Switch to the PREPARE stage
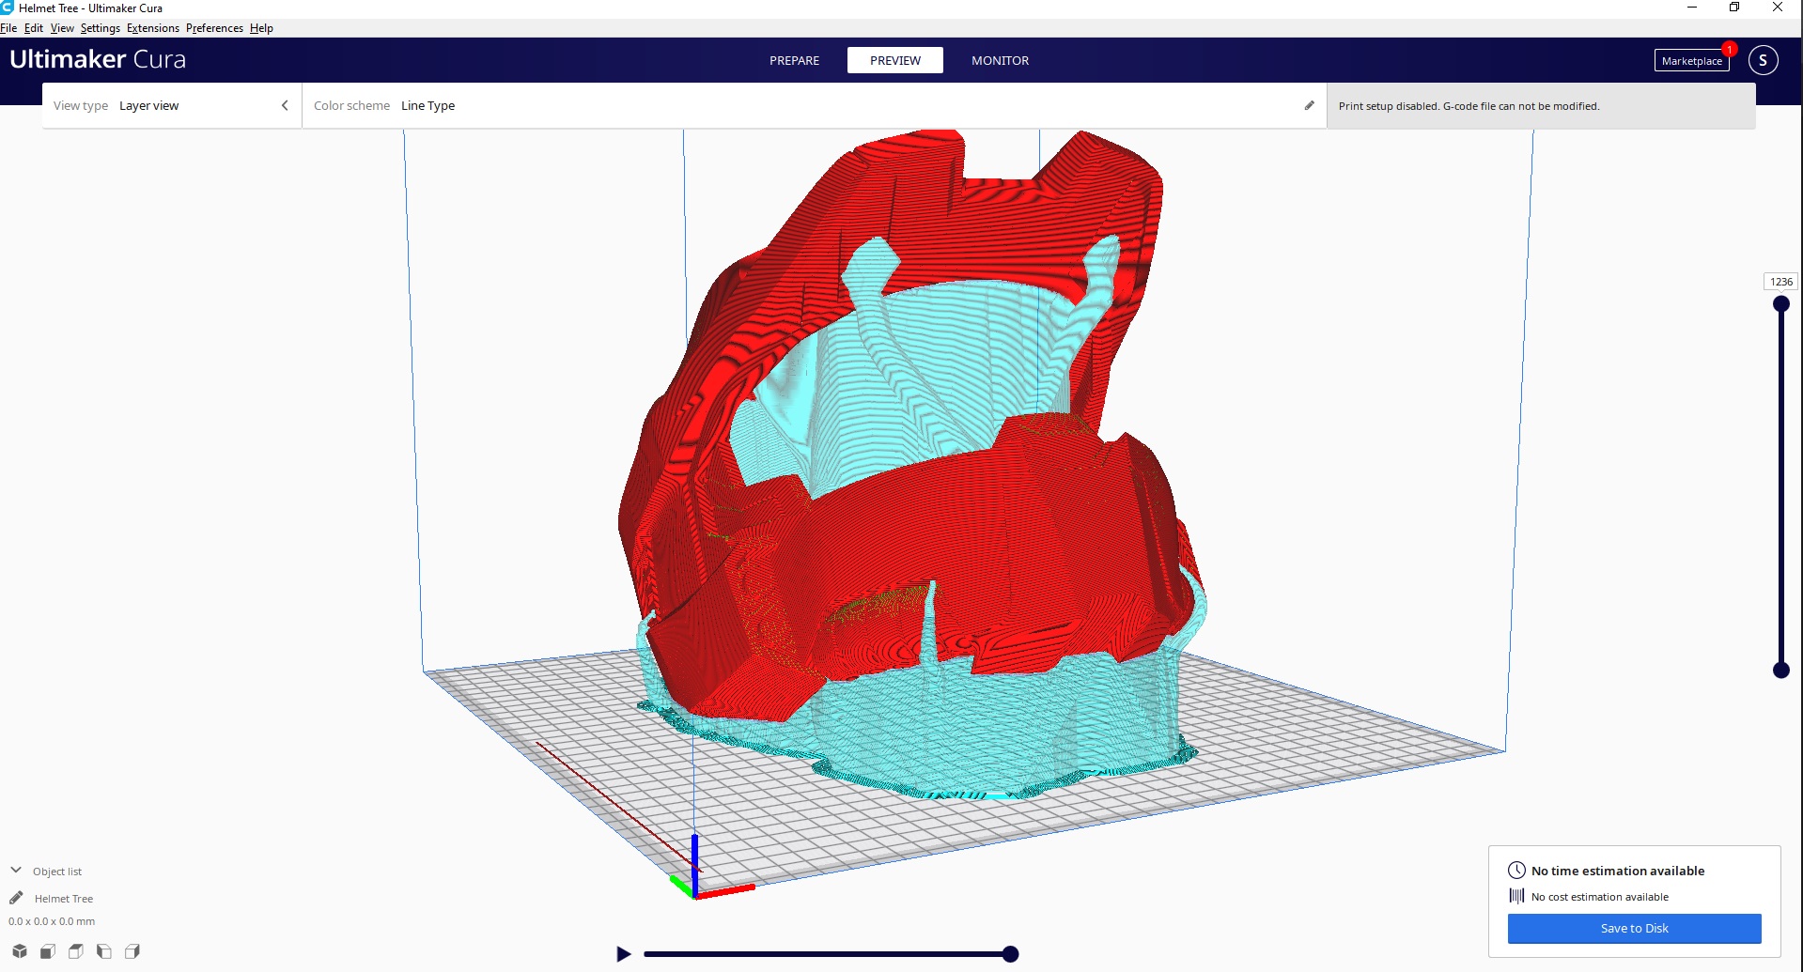This screenshot has width=1803, height=972. click(x=794, y=60)
